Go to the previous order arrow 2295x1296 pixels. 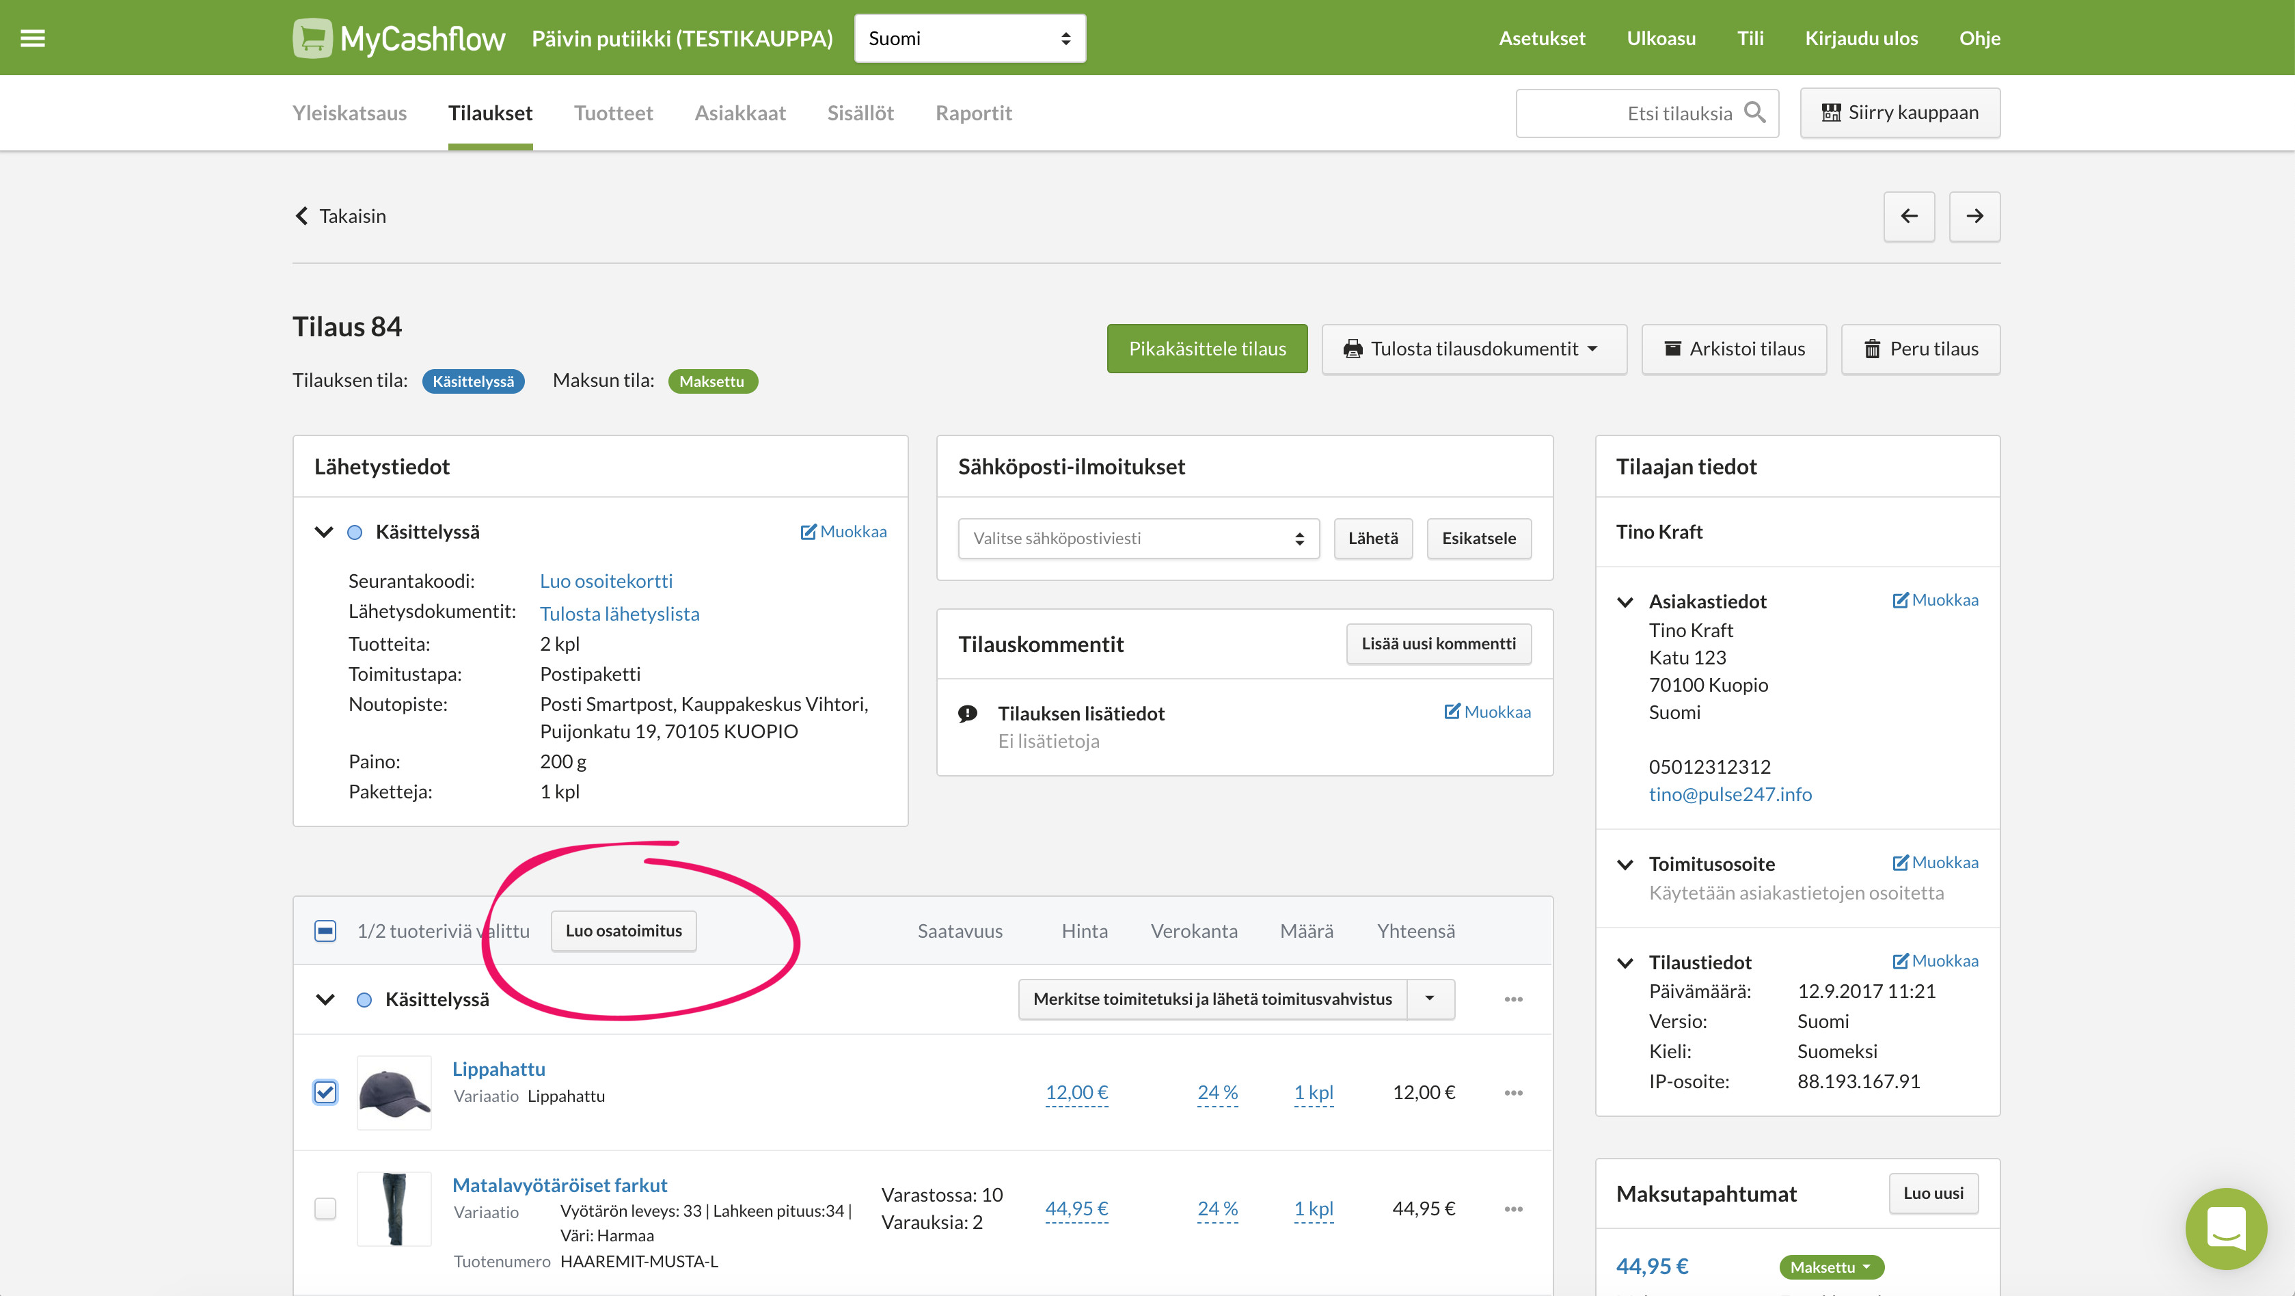click(x=1908, y=216)
